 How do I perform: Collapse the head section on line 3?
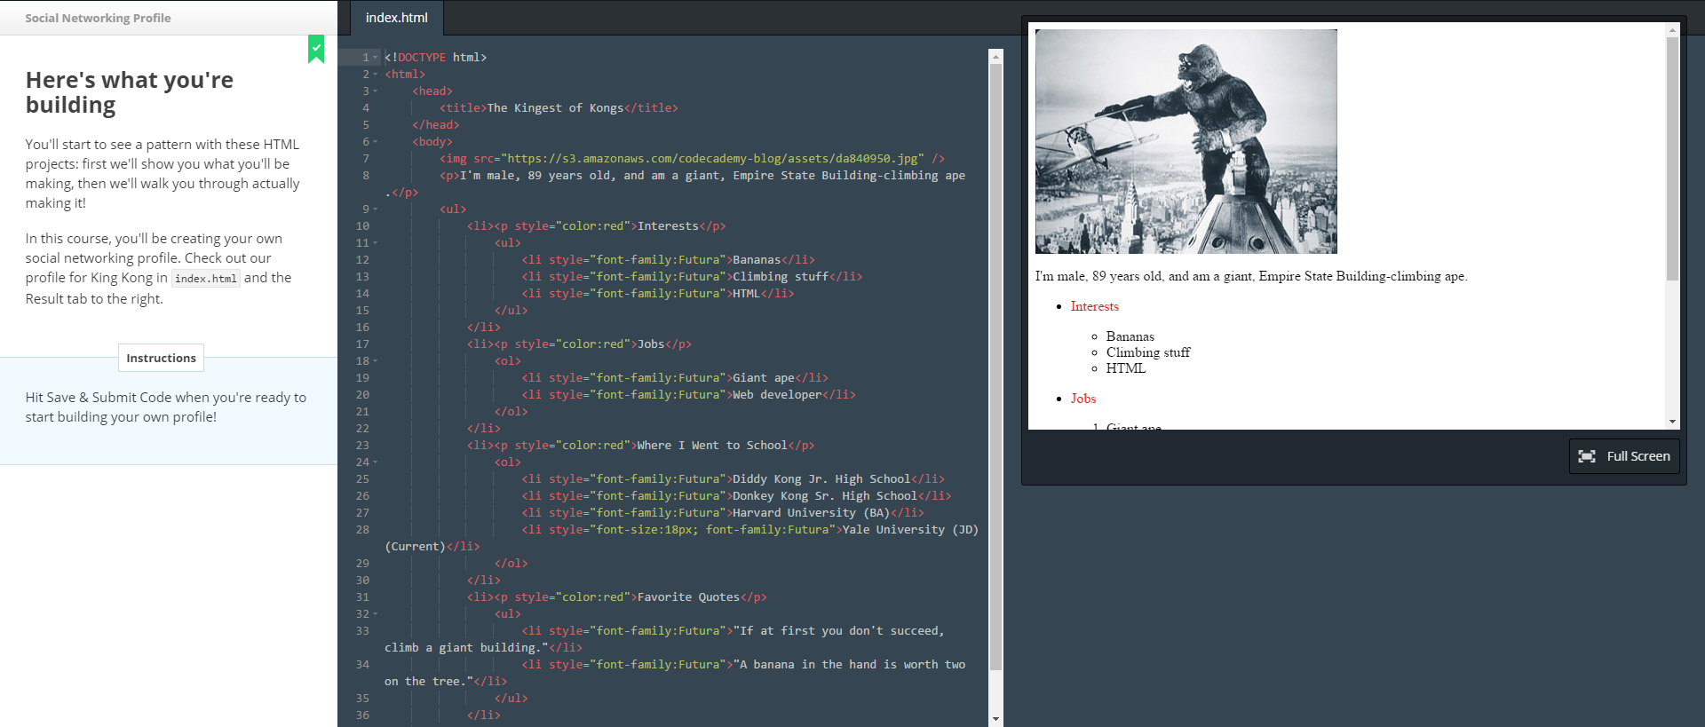pyautogui.click(x=376, y=91)
